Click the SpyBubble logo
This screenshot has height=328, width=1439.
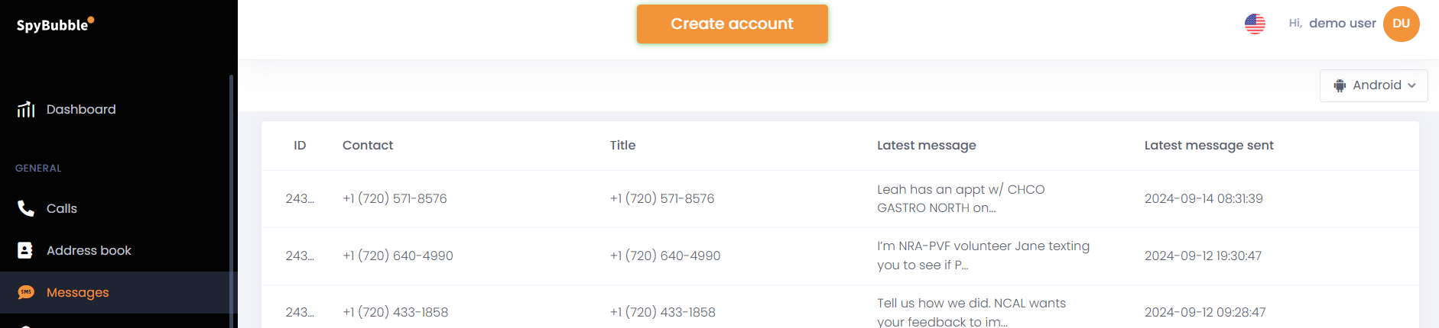click(x=55, y=24)
